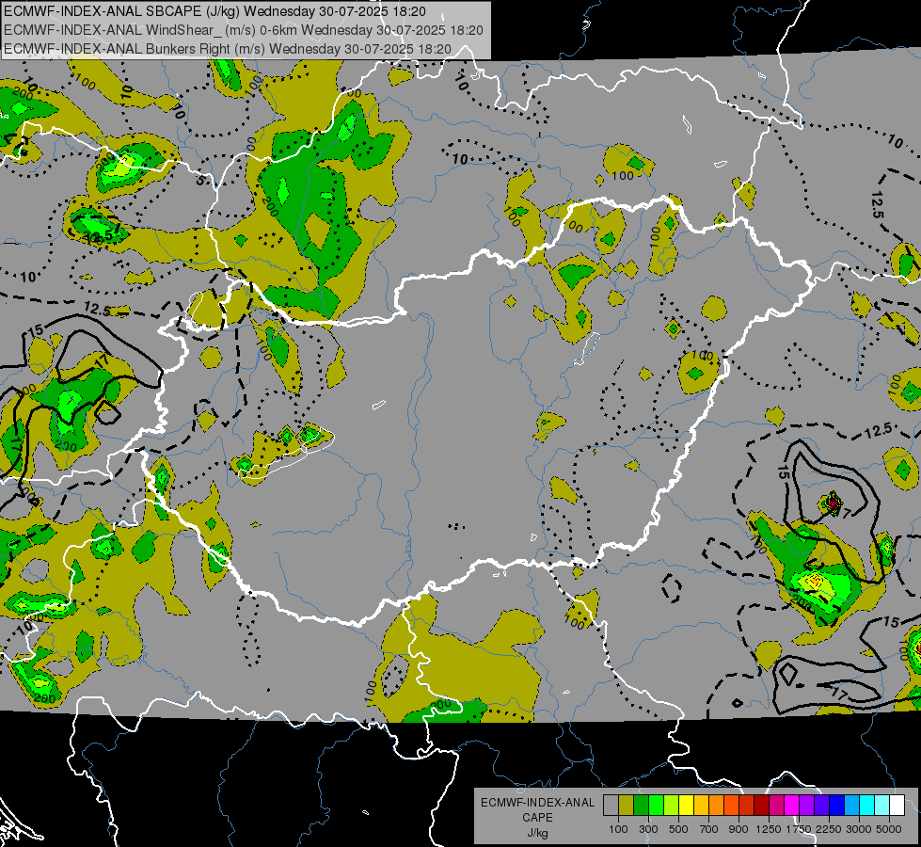Click the 3000 value under the legend

coord(859,829)
